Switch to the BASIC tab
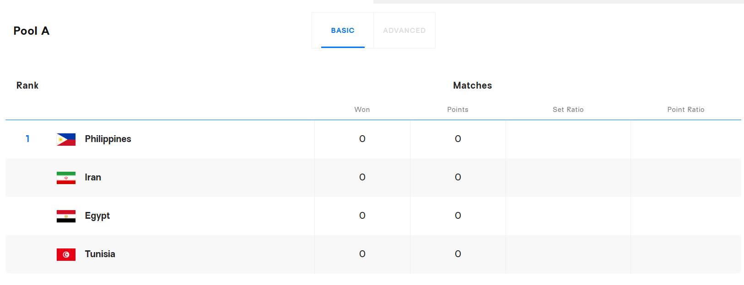Viewport: 744px width, 285px height. tap(343, 31)
